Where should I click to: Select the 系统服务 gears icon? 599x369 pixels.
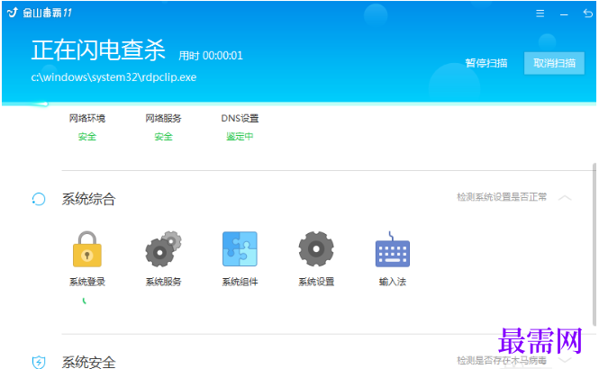[164, 248]
